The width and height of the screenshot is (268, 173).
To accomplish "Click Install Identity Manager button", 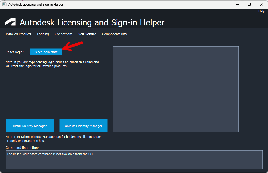I will pos(30,126).
